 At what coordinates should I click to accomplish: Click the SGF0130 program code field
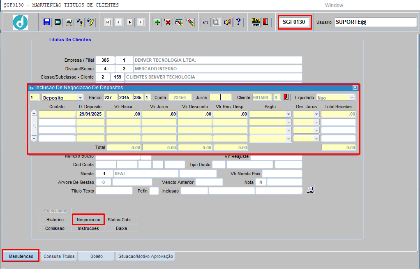[294, 22]
